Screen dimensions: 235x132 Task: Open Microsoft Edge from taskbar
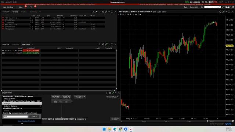pos(115,129)
